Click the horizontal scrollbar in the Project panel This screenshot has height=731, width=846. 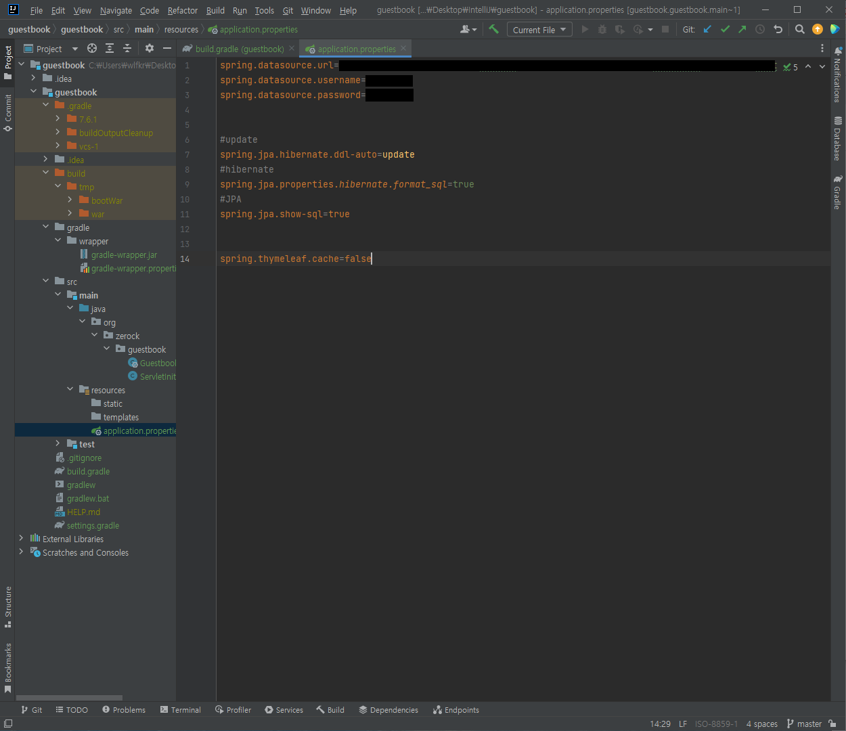(69, 697)
